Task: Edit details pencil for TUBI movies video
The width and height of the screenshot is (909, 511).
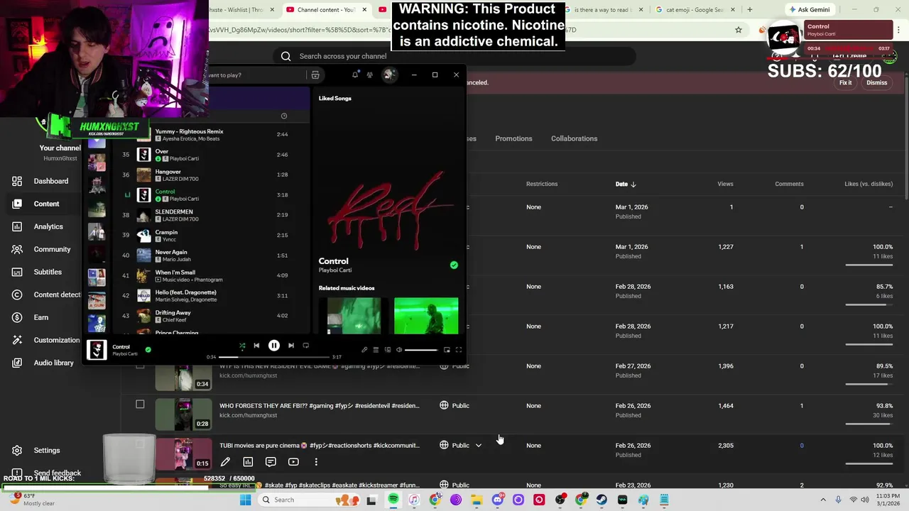Action: [x=225, y=462]
